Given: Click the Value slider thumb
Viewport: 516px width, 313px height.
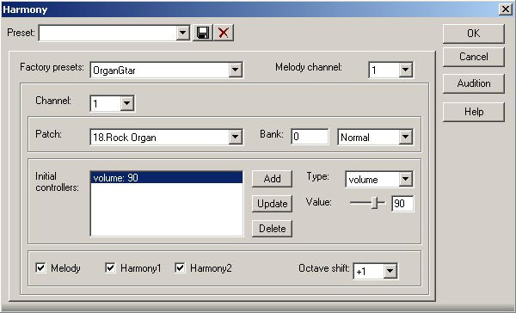Looking at the screenshot, I should click(374, 203).
